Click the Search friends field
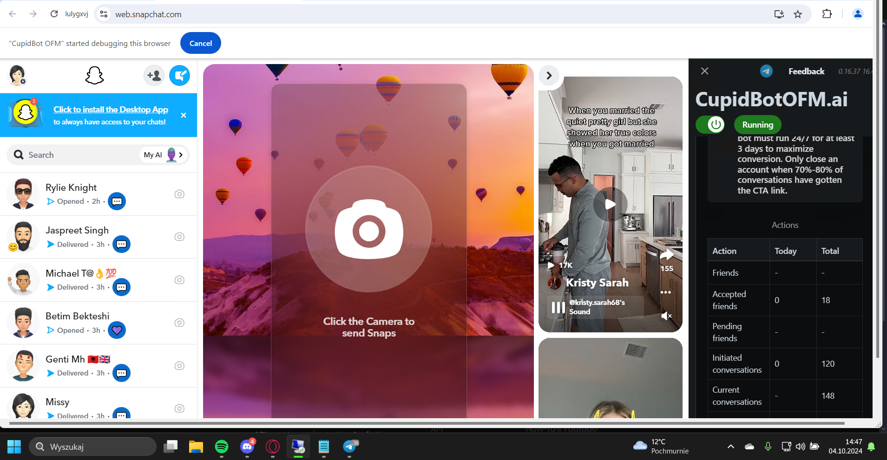 tap(74, 155)
